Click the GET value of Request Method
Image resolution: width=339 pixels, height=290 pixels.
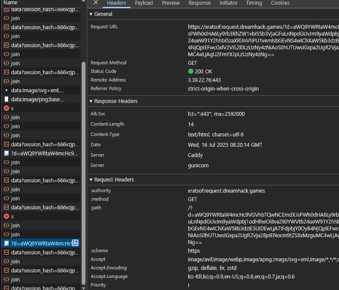[x=192, y=63]
